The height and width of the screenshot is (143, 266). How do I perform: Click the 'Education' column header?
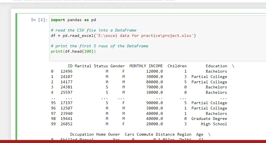click(217, 66)
